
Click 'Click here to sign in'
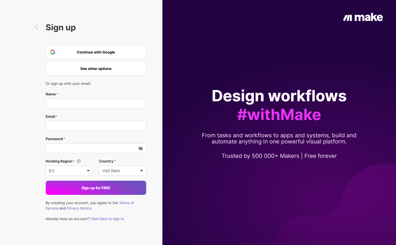107,219
